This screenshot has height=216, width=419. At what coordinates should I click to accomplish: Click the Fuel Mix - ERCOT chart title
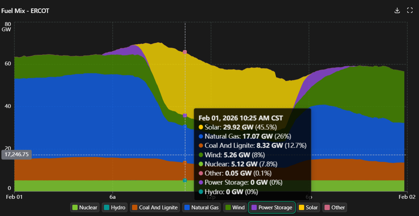pyautogui.click(x=25, y=11)
